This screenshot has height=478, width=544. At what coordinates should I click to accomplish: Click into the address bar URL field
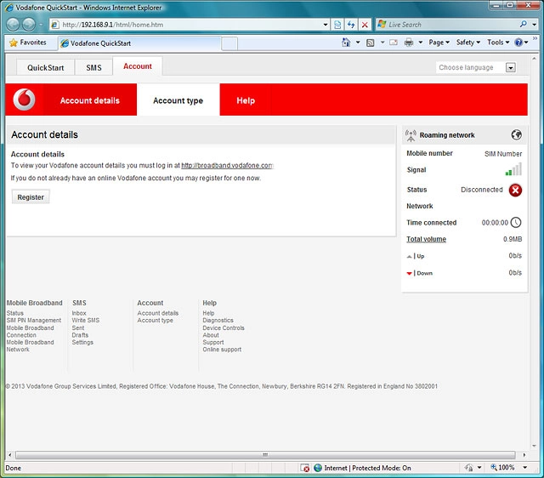click(x=190, y=25)
